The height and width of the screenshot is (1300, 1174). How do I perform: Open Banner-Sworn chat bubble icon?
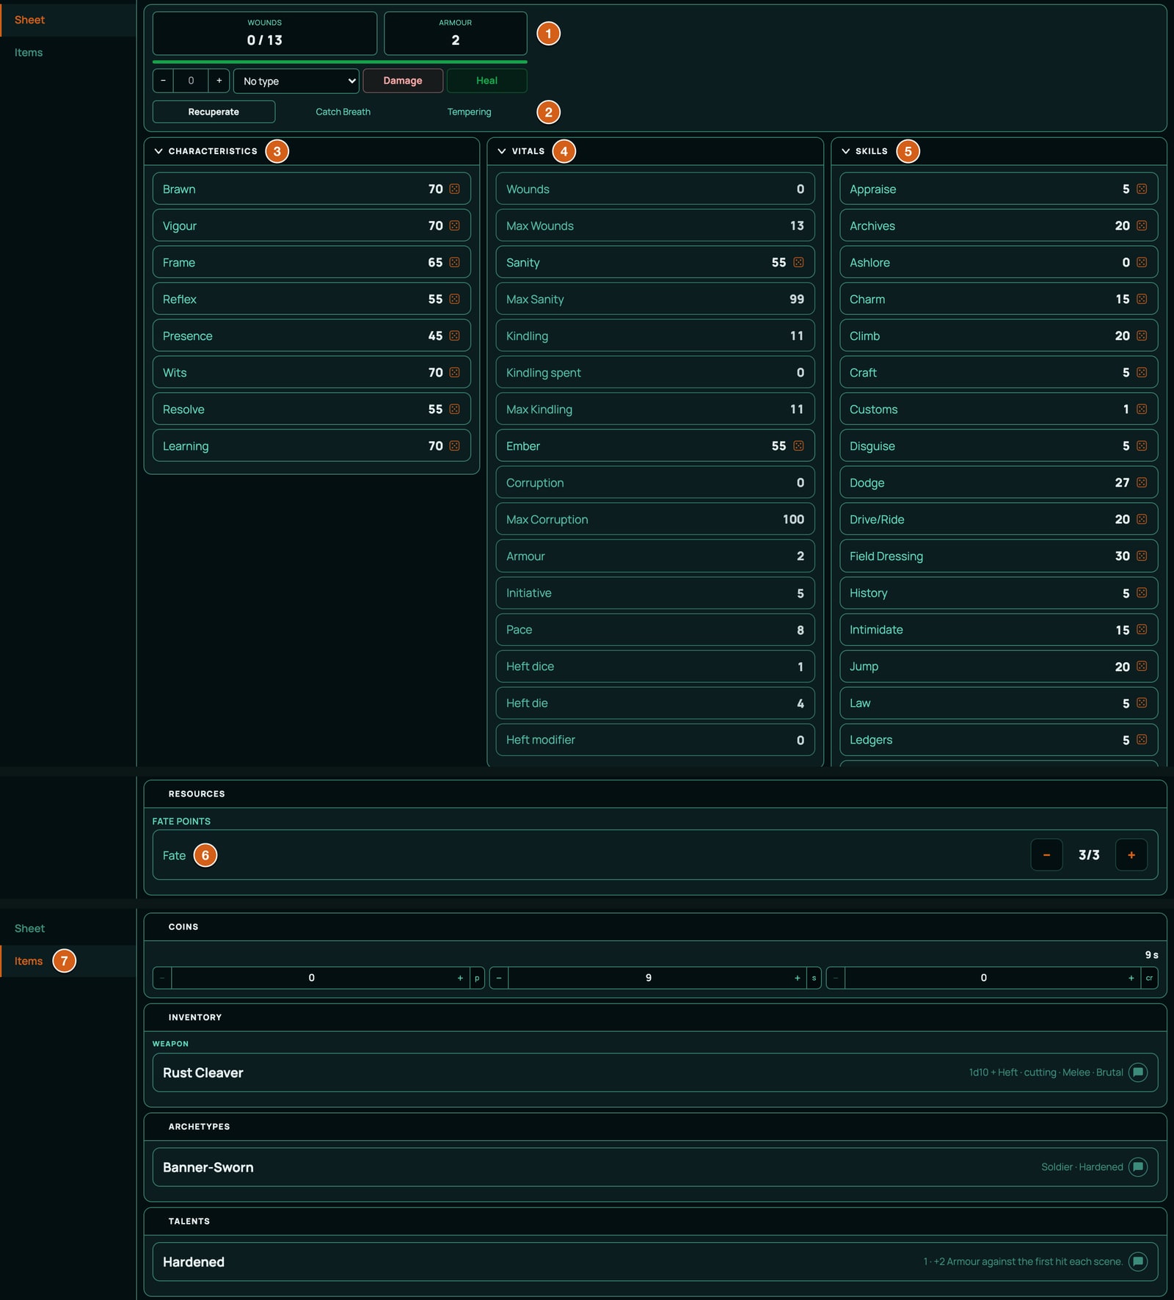tap(1138, 1167)
